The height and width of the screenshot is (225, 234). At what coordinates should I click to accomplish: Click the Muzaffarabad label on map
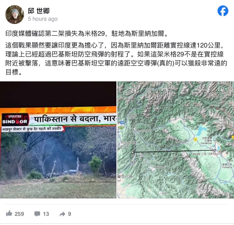tap(144, 130)
